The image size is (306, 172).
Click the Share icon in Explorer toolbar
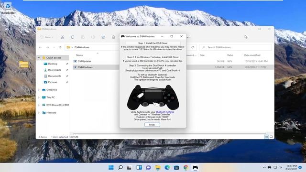(x=103, y=37)
